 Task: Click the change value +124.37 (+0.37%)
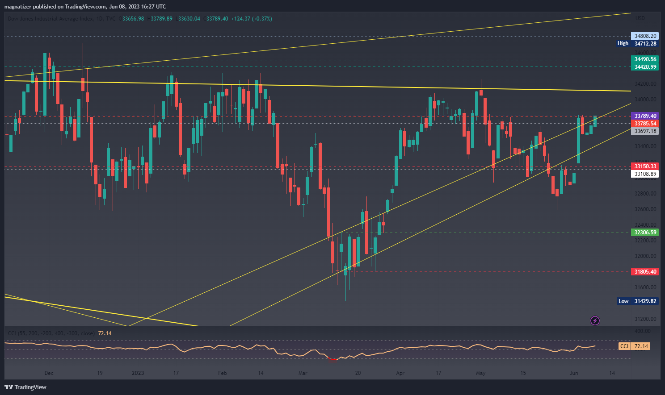pos(252,19)
